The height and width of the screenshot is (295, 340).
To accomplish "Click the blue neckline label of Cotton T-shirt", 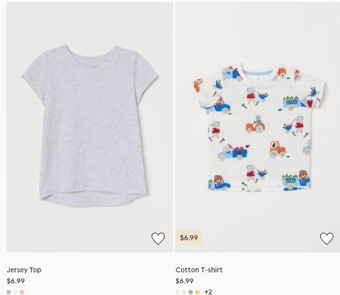I will [x=258, y=72].
